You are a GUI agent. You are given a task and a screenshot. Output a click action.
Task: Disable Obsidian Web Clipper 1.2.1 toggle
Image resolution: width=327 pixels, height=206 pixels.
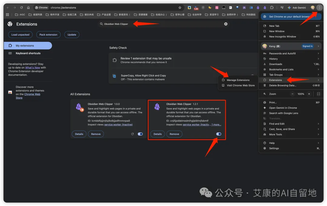point(219,134)
